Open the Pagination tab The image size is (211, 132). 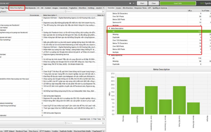point(73,8)
